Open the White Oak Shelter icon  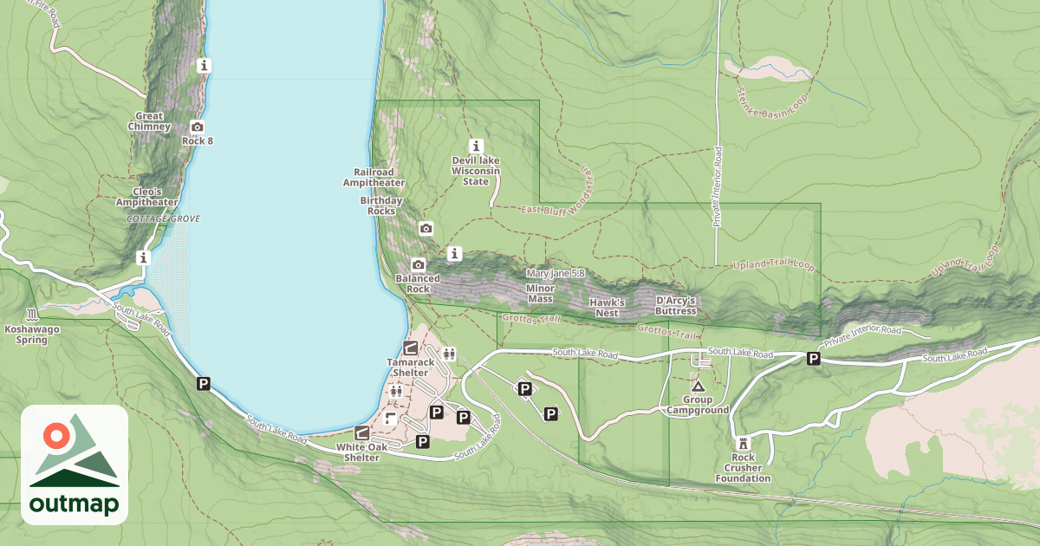pos(361,432)
